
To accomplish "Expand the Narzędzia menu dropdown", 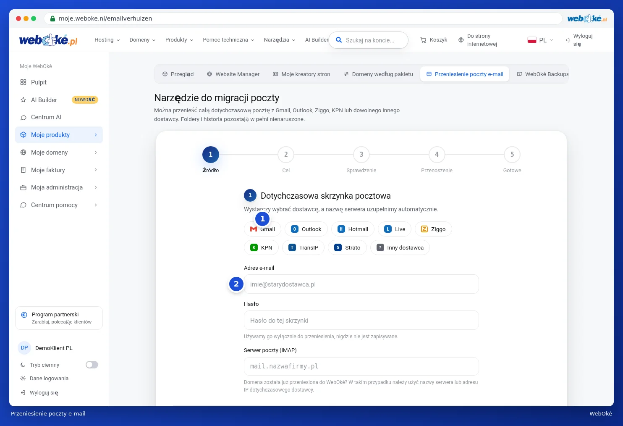I will [x=280, y=40].
